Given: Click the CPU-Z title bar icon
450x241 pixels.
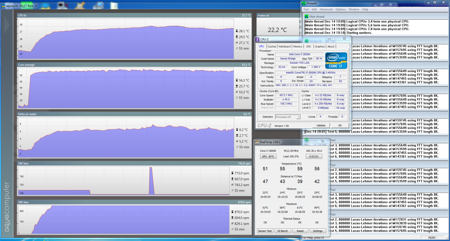Looking at the screenshot, I should [x=257, y=39].
